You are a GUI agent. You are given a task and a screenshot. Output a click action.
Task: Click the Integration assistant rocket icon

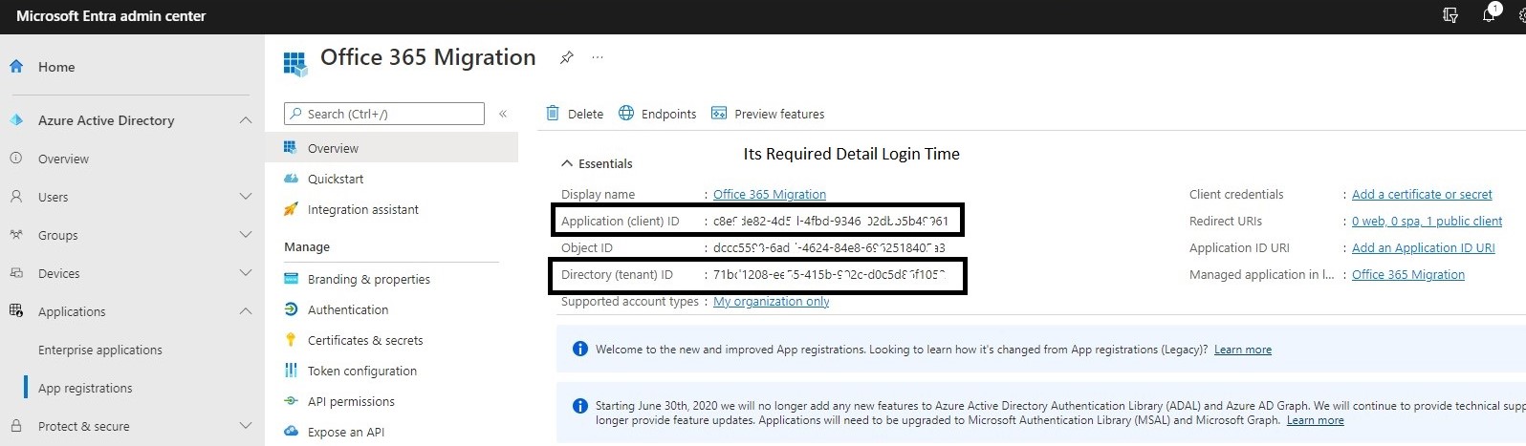click(x=292, y=209)
